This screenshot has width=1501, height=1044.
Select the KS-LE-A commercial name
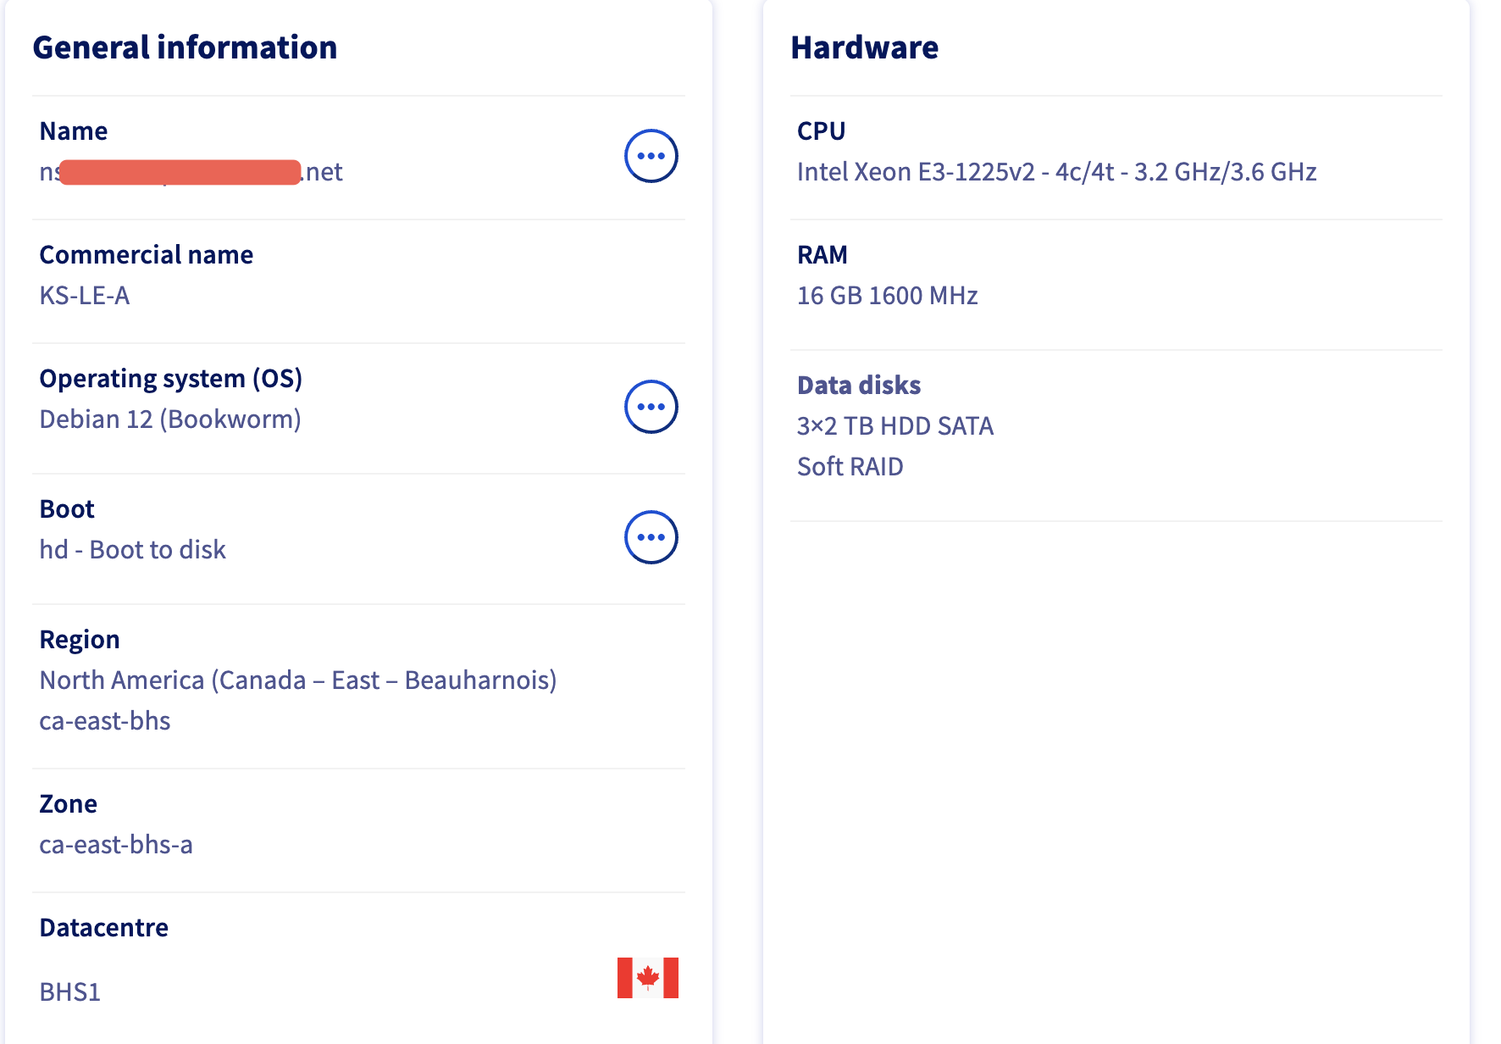pyautogui.click(x=85, y=296)
